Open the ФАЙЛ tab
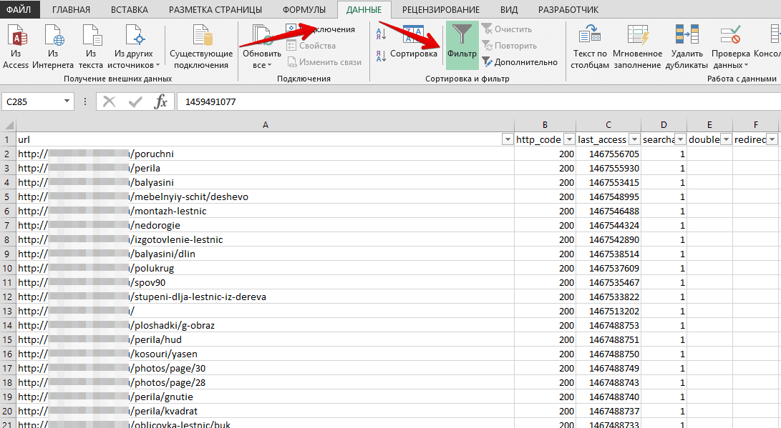Screen dimensions: 781x428 point(19,9)
